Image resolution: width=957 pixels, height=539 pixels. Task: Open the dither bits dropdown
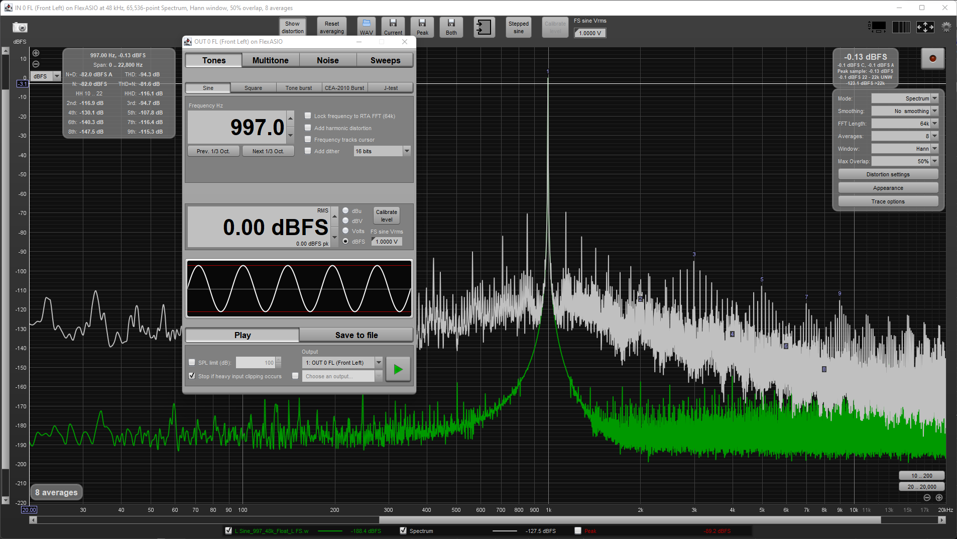click(x=407, y=151)
